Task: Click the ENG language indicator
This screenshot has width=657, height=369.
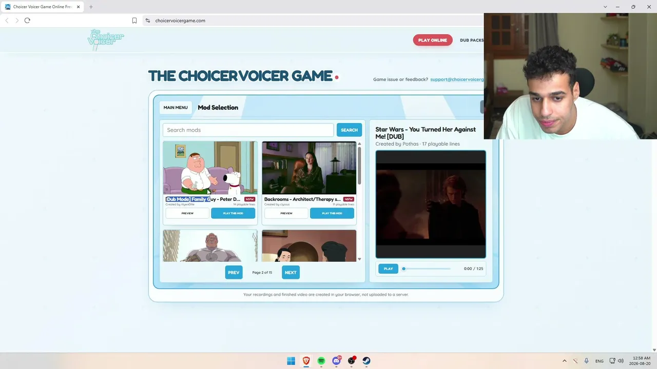Action: (x=600, y=361)
